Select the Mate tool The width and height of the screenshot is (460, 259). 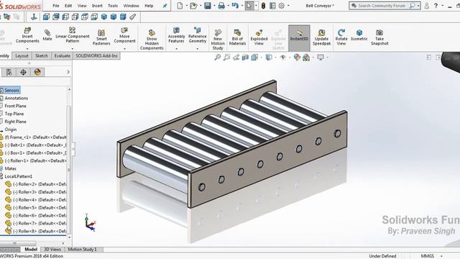[x=47, y=35]
